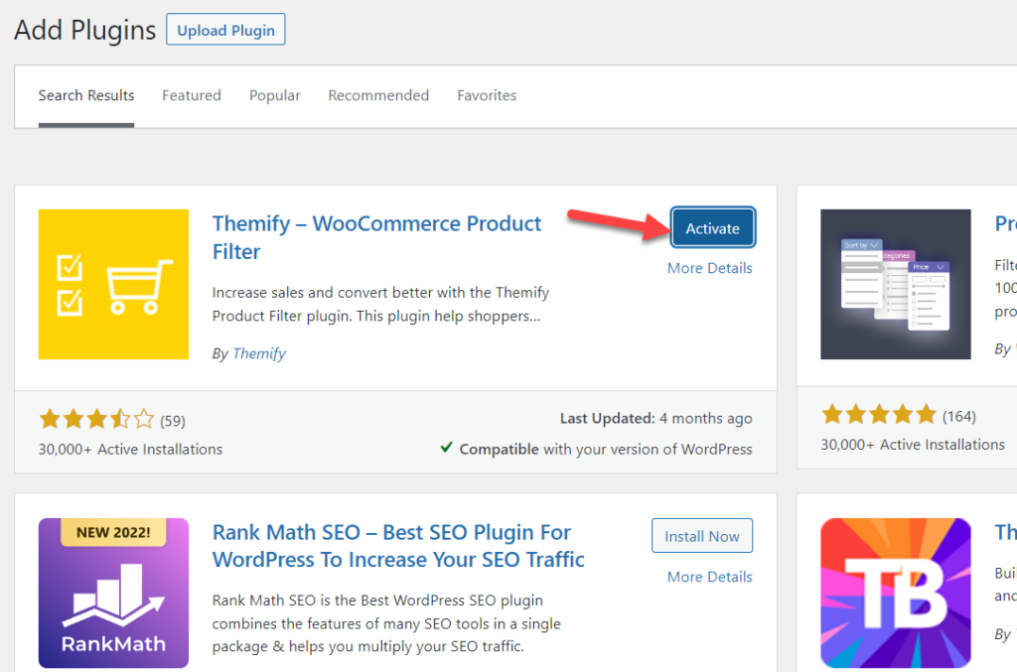Open the Themify author link
This screenshot has height=672, width=1017.
point(259,353)
